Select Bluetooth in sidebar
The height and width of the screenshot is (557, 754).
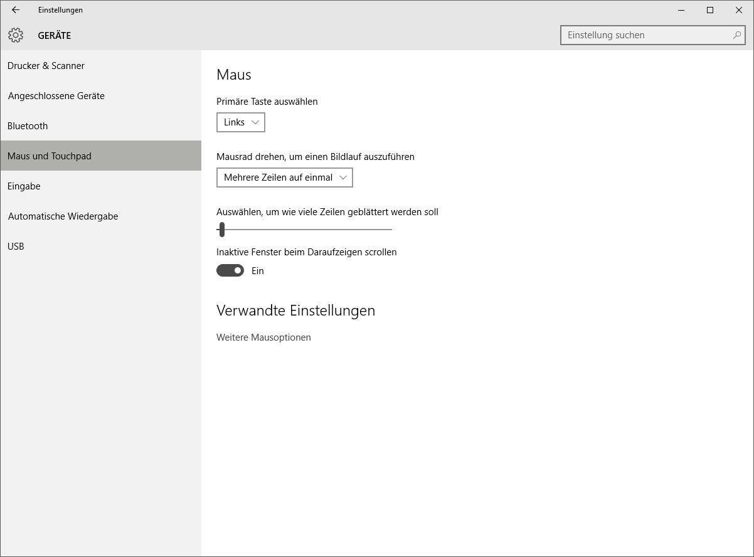tap(100, 125)
